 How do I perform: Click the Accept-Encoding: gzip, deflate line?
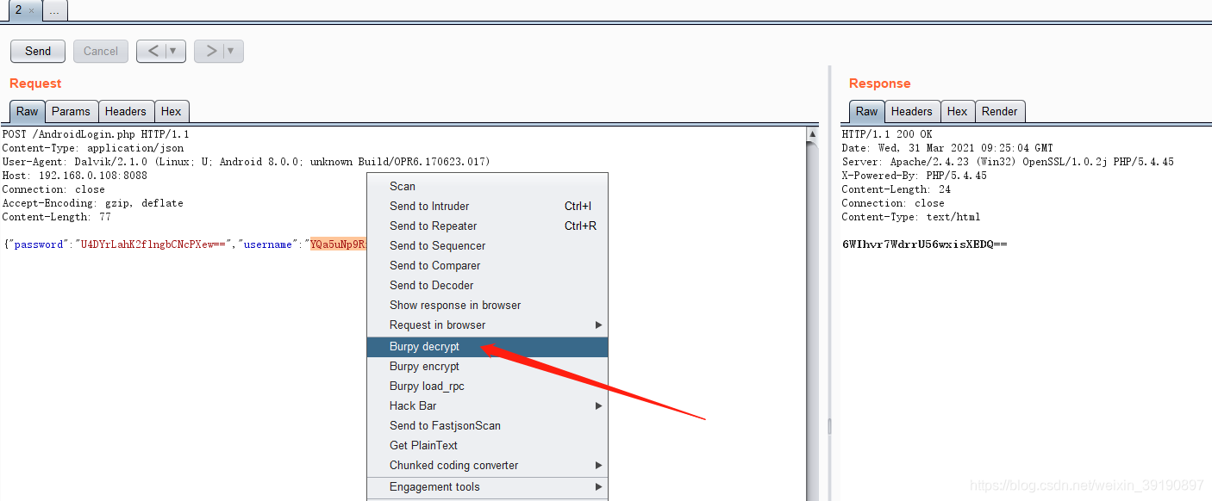[x=92, y=203]
